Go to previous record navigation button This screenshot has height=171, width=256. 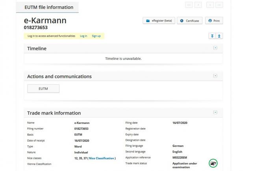click(198, 5)
